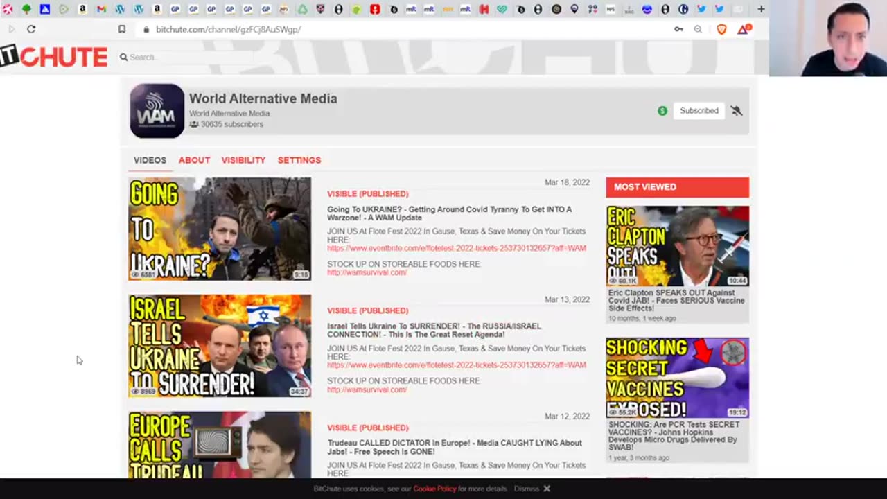Reload the page with the refresh icon

coord(31,29)
